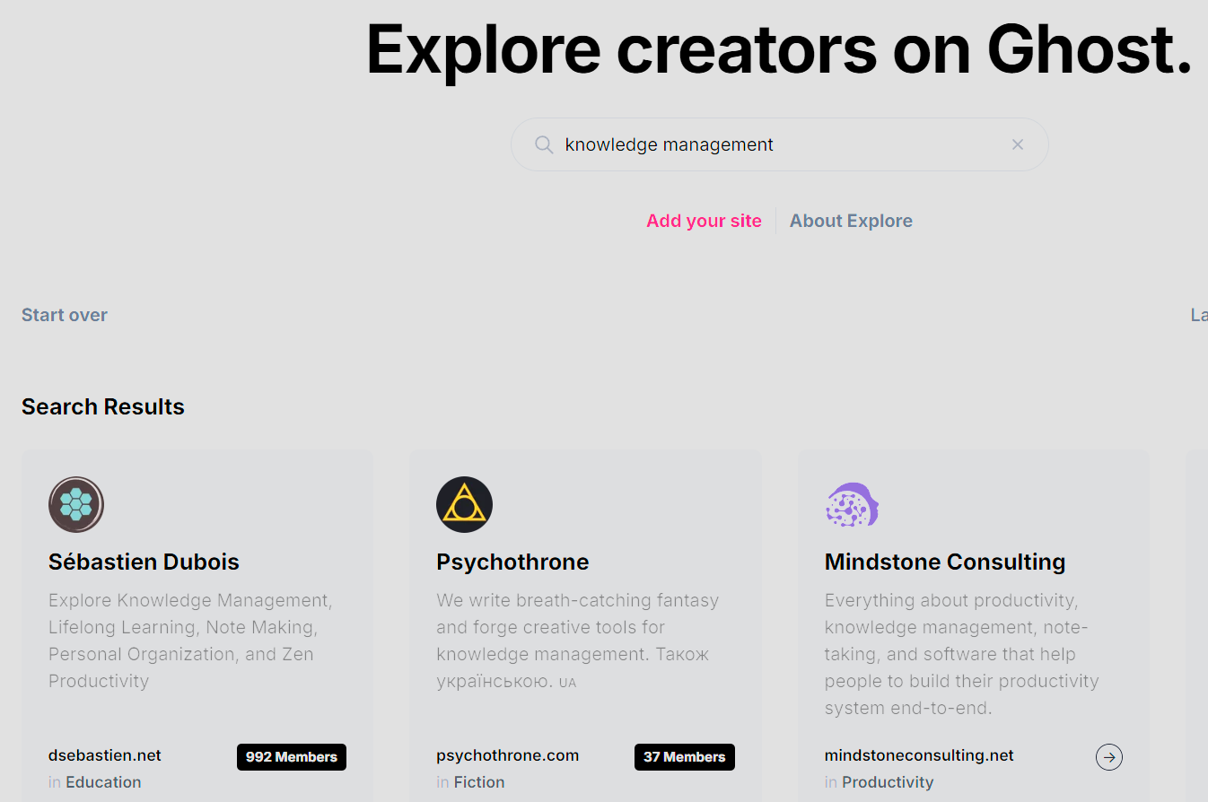Click the search magnifier icon
This screenshot has width=1208, height=802.
click(x=544, y=144)
